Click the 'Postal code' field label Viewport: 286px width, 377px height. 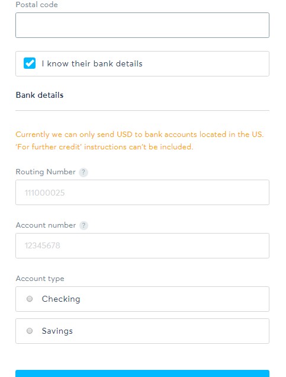tap(37, 5)
